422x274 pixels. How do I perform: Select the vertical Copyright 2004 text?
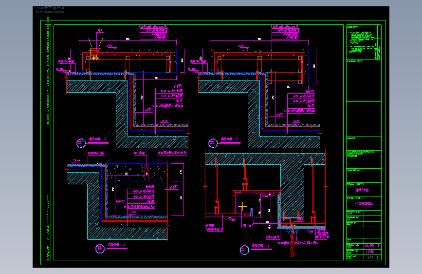tap(48, 227)
